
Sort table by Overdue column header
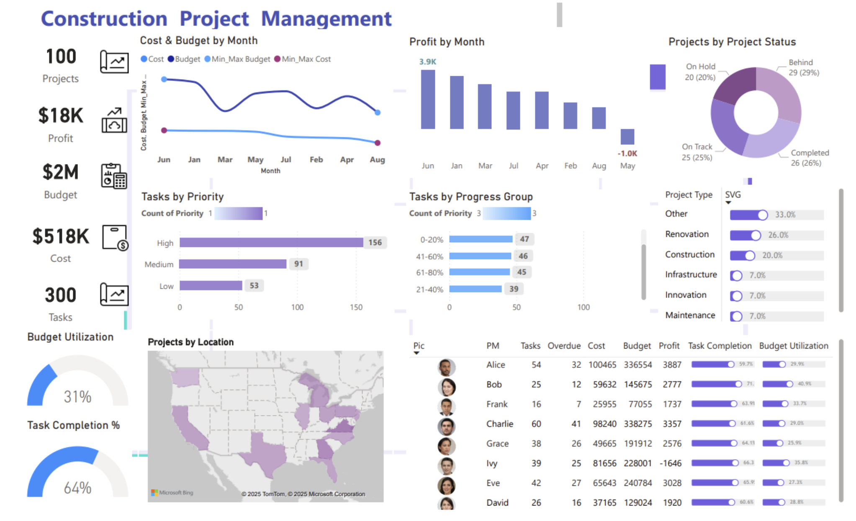tap(564, 346)
